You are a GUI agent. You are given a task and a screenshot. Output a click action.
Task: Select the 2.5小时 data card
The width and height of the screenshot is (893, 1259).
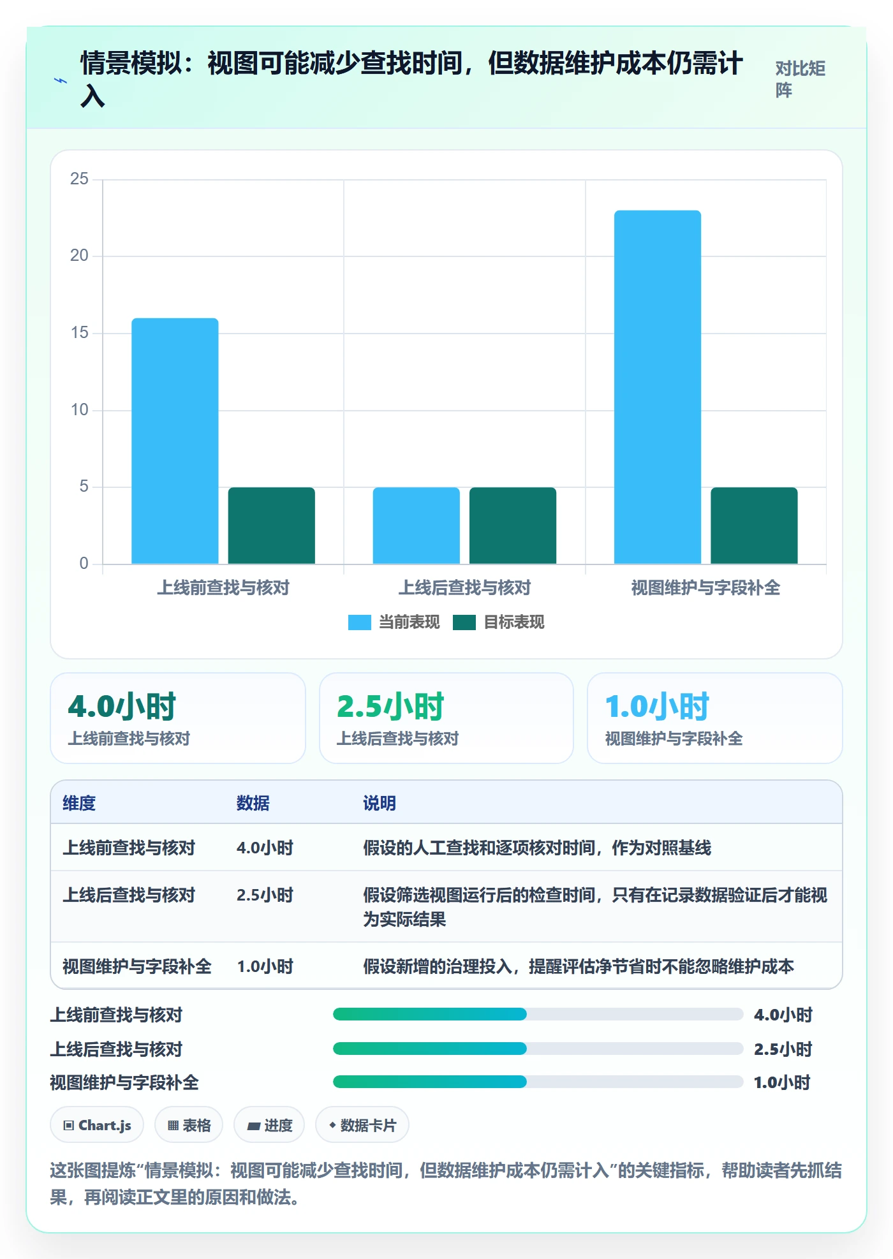point(447,718)
